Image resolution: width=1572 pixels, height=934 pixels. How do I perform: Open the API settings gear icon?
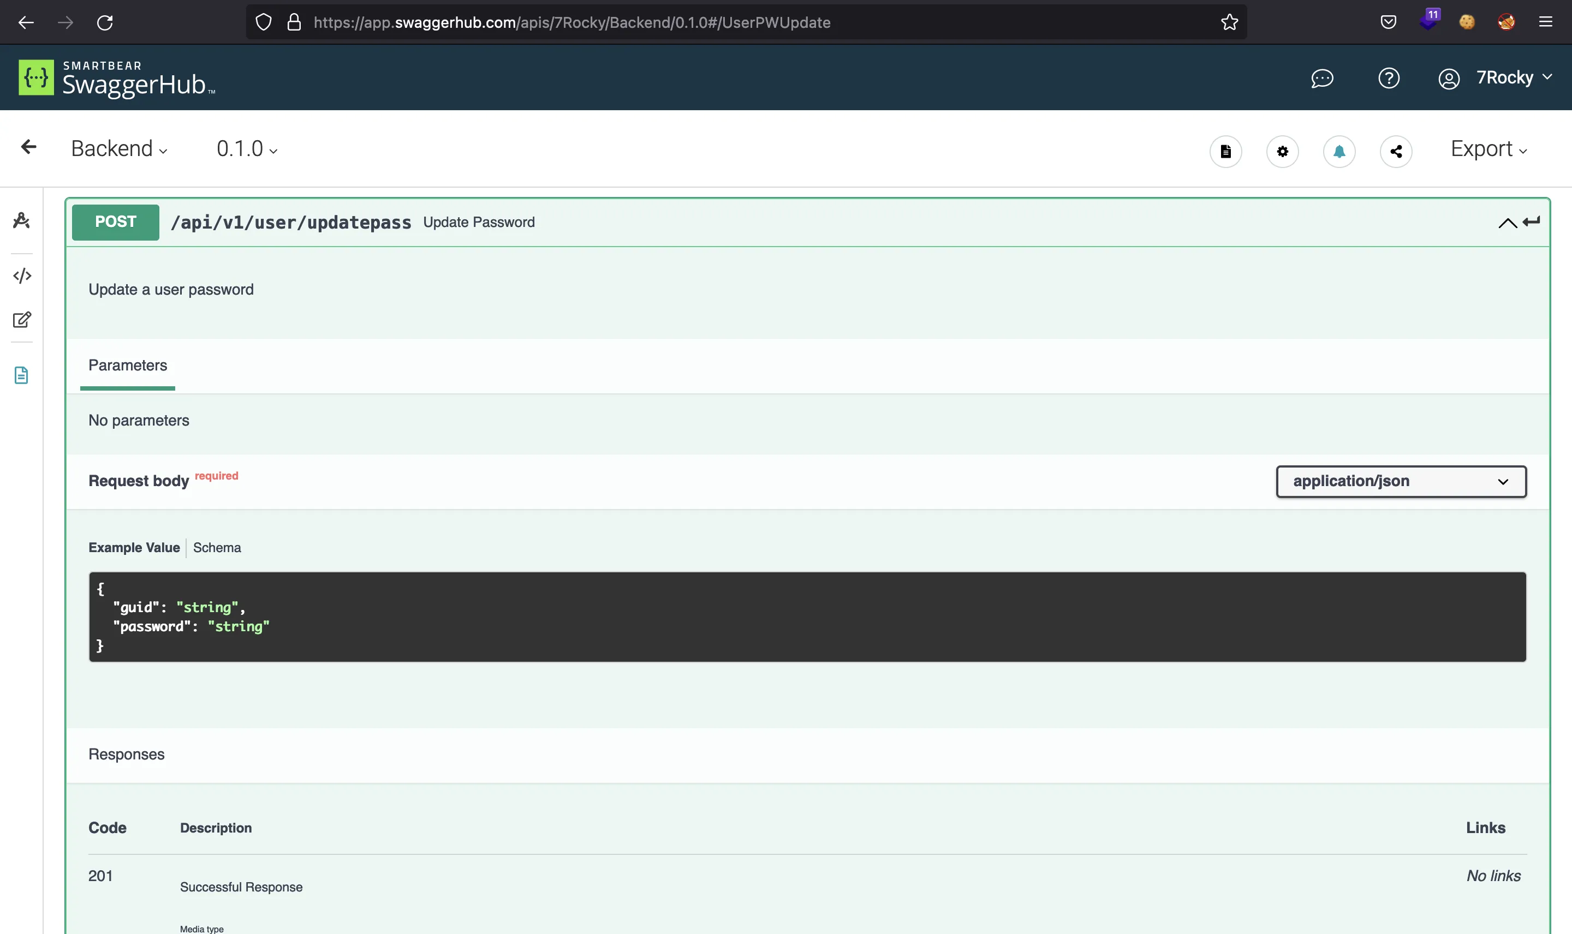[x=1282, y=151]
